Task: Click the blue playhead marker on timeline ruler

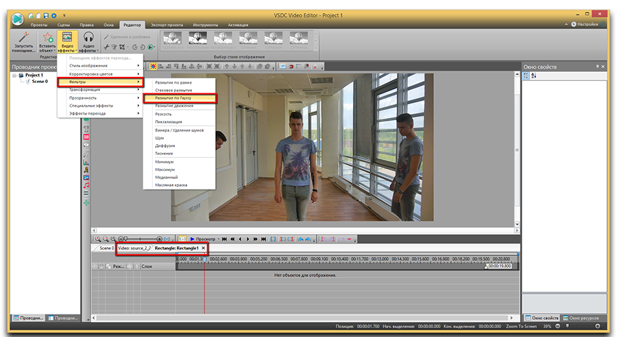Action: (204, 259)
